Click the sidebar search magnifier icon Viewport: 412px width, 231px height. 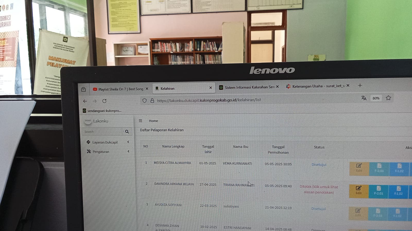[127, 132]
